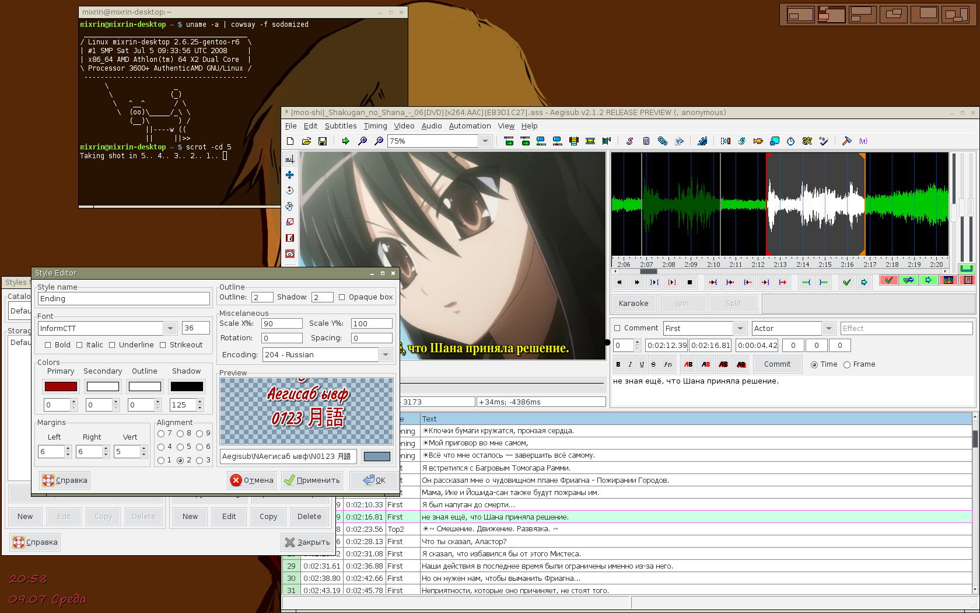Image resolution: width=980 pixels, height=613 pixels.
Task: Check the Bold checkbox in Style Editor
Action: coord(48,345)
